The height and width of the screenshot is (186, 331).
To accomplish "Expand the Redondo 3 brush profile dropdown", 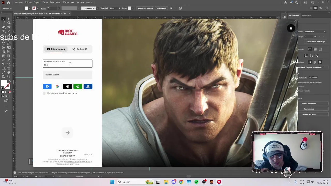I will tap(97, 8).
